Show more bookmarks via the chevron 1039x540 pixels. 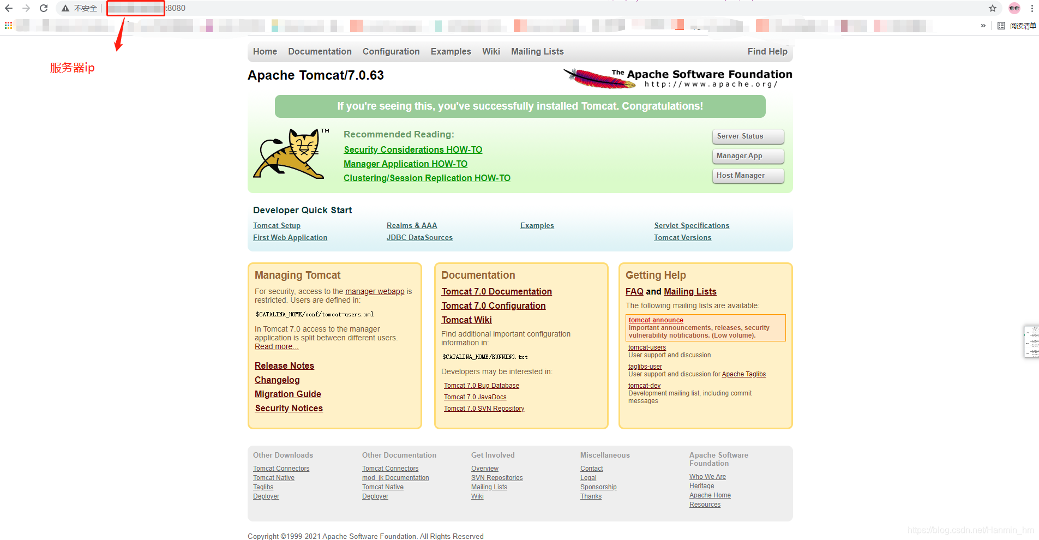(983, 26)
